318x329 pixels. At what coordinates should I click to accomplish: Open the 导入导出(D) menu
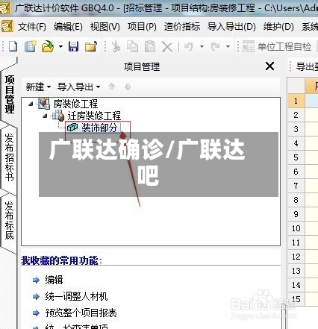click(x=231, y=27)
